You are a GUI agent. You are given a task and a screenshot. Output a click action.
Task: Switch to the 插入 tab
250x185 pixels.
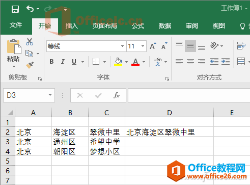(72, 26)
